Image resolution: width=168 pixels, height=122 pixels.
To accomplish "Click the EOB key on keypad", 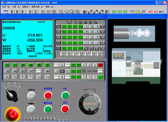I will coord(80,48).
